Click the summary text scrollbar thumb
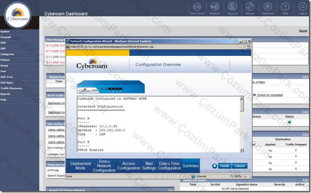The image size is (311, 193). coord(241,106)
